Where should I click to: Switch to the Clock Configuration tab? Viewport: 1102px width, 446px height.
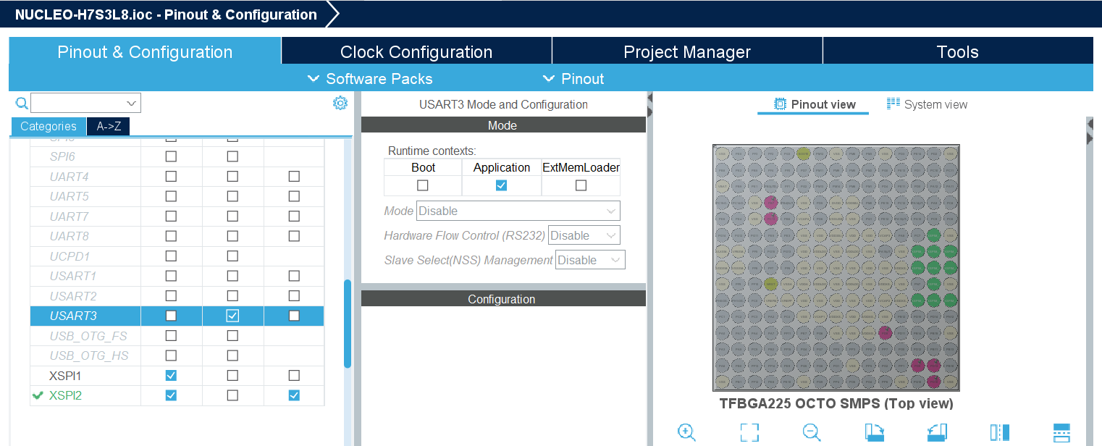pyautogui.click(x=416, y=51)
